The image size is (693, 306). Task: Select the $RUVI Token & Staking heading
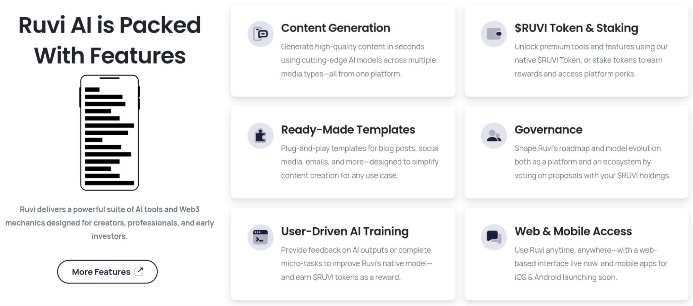tap(576, 28)
